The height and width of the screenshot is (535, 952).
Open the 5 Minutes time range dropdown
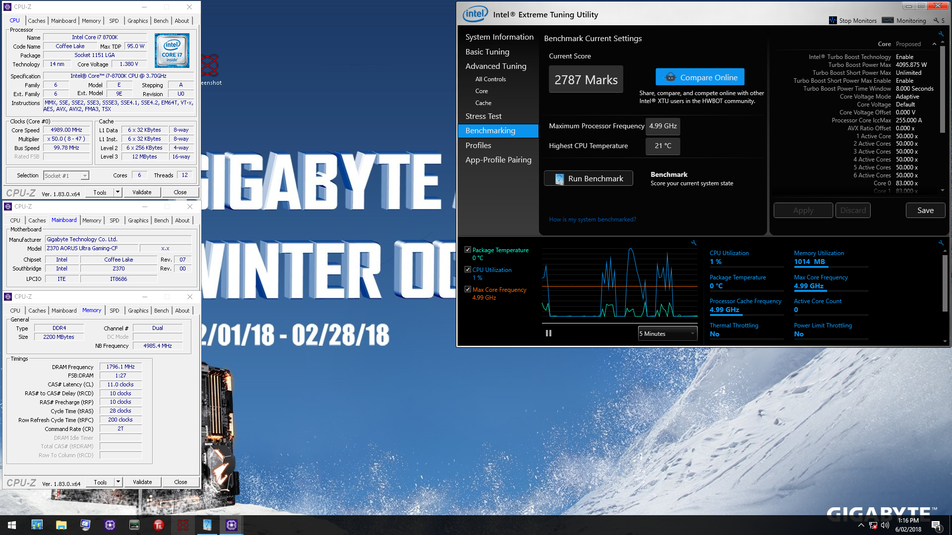pyautogui.click(x=667, y=333)
